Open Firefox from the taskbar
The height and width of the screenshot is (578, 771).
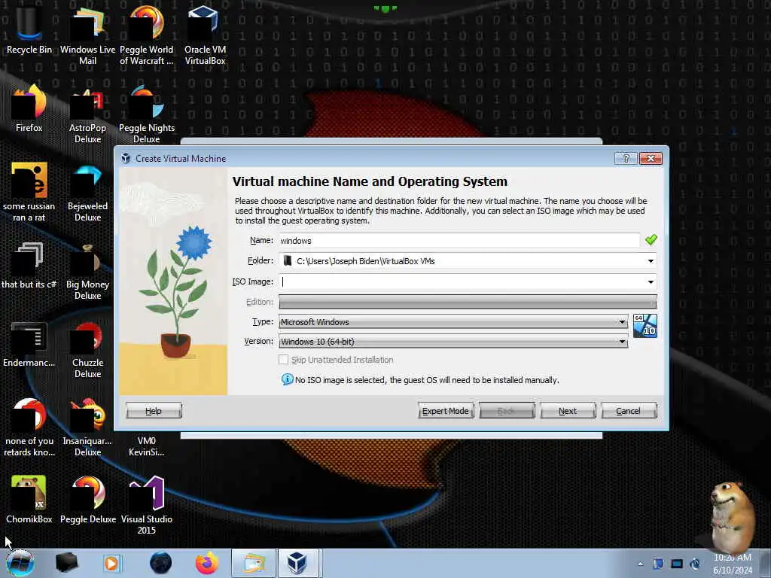(207, 563)
